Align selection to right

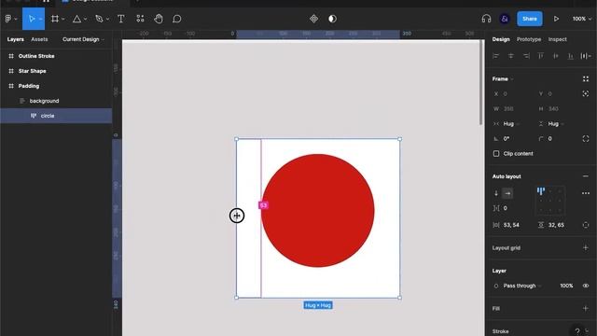pyautogui.click(x=526, y=56)
